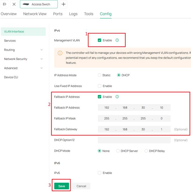Click the orange warning icon in notice
Screen dimensions: 191x193
(60, 53)
